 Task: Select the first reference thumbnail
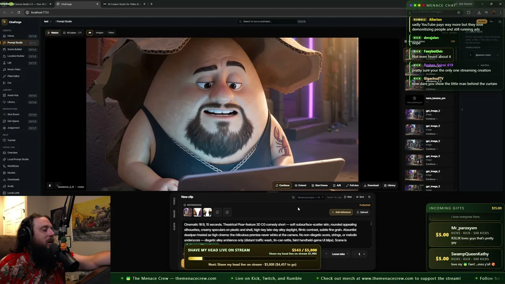188,212
